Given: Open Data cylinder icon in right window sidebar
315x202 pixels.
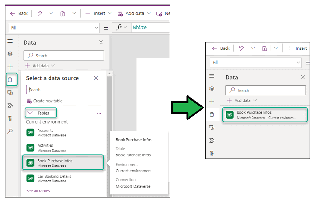Looking at the screenshot, I should click(212, 114).
